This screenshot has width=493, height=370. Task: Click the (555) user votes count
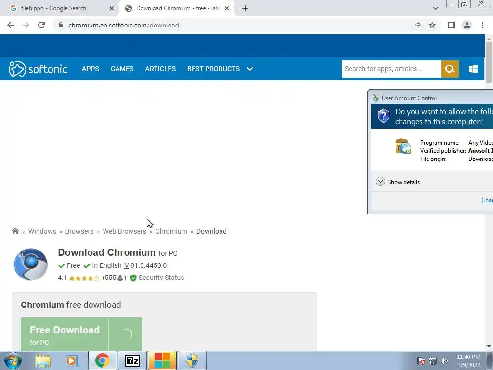pyautogui.click(x=114, y=278)
